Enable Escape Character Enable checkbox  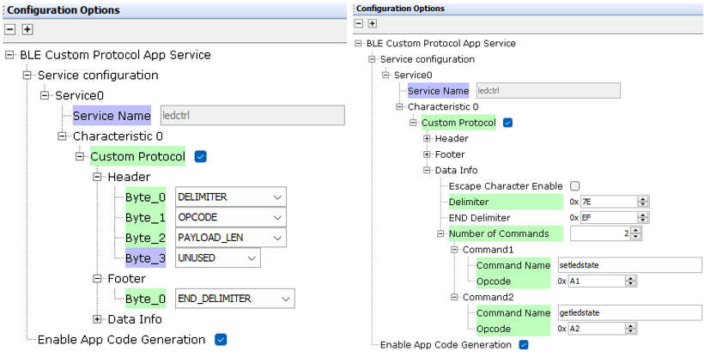(574, 186)
